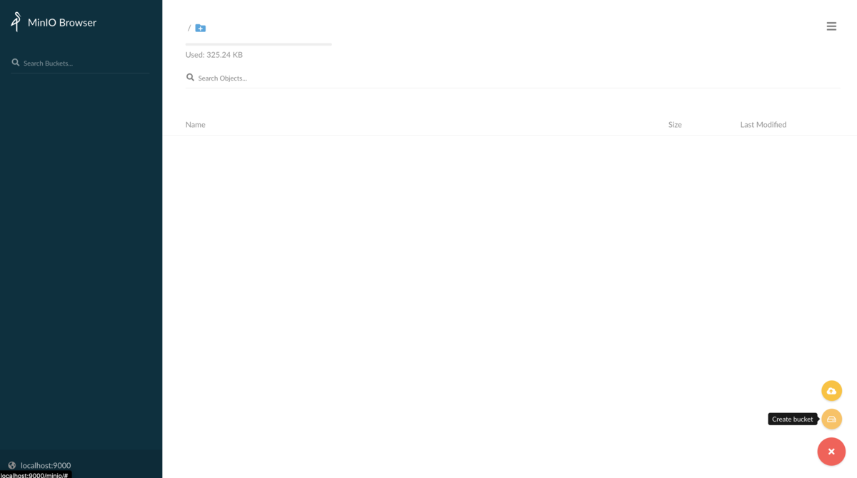
Task: Click the Used: 325.24 KB label
Action: tap(214, 55)
